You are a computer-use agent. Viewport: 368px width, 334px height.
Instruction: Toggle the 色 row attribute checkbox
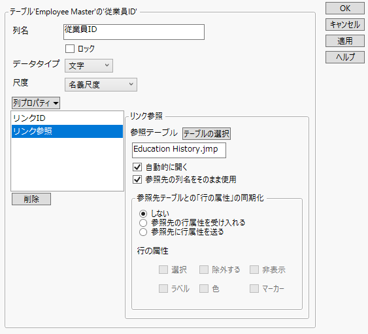(x=204, y=289)
